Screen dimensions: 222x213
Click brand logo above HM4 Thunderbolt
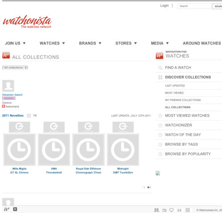(54, 127)
